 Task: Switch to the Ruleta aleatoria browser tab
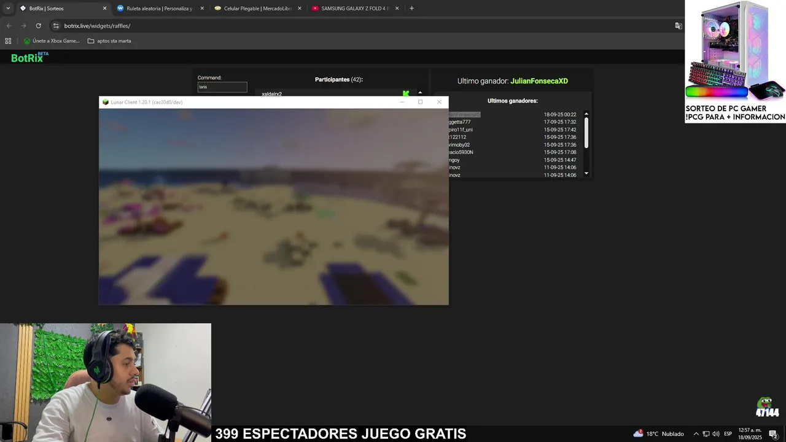(x=160, y=9)
